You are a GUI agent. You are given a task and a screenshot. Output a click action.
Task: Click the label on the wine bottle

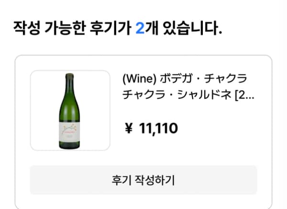click(x=70, y=130)
